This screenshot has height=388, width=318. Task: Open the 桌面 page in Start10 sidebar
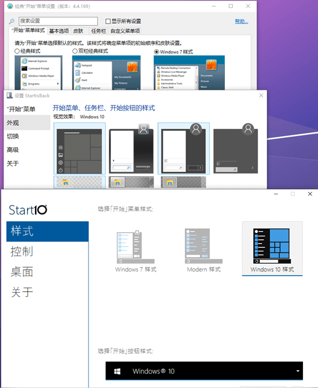pos(47,272)
